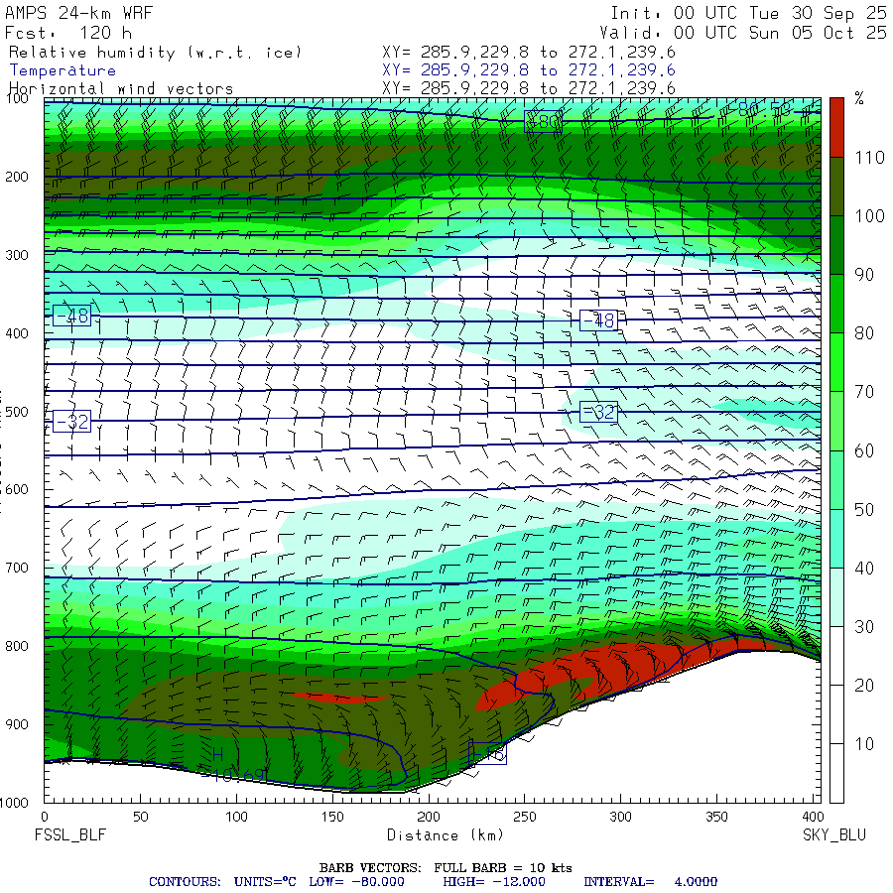Click the 'AMPS 24-km WRF' title text

tap(79, 13)
